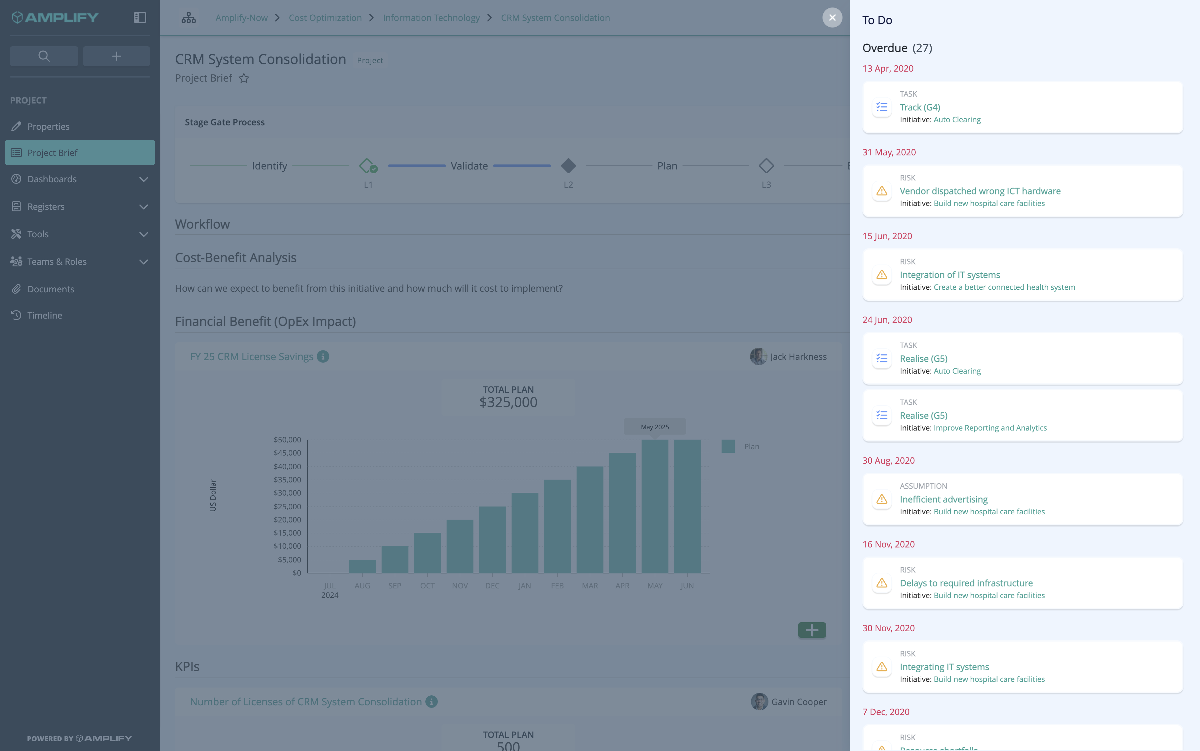Screen dimensions: 1200x751
Task: Click the Validate stage label
Action: click(469, 166)
